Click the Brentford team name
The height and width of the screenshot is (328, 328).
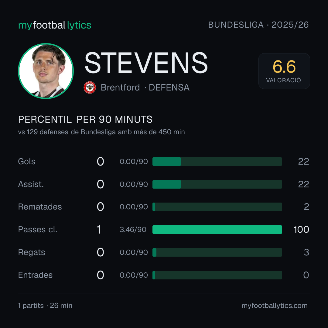click(x=120, y=87)
